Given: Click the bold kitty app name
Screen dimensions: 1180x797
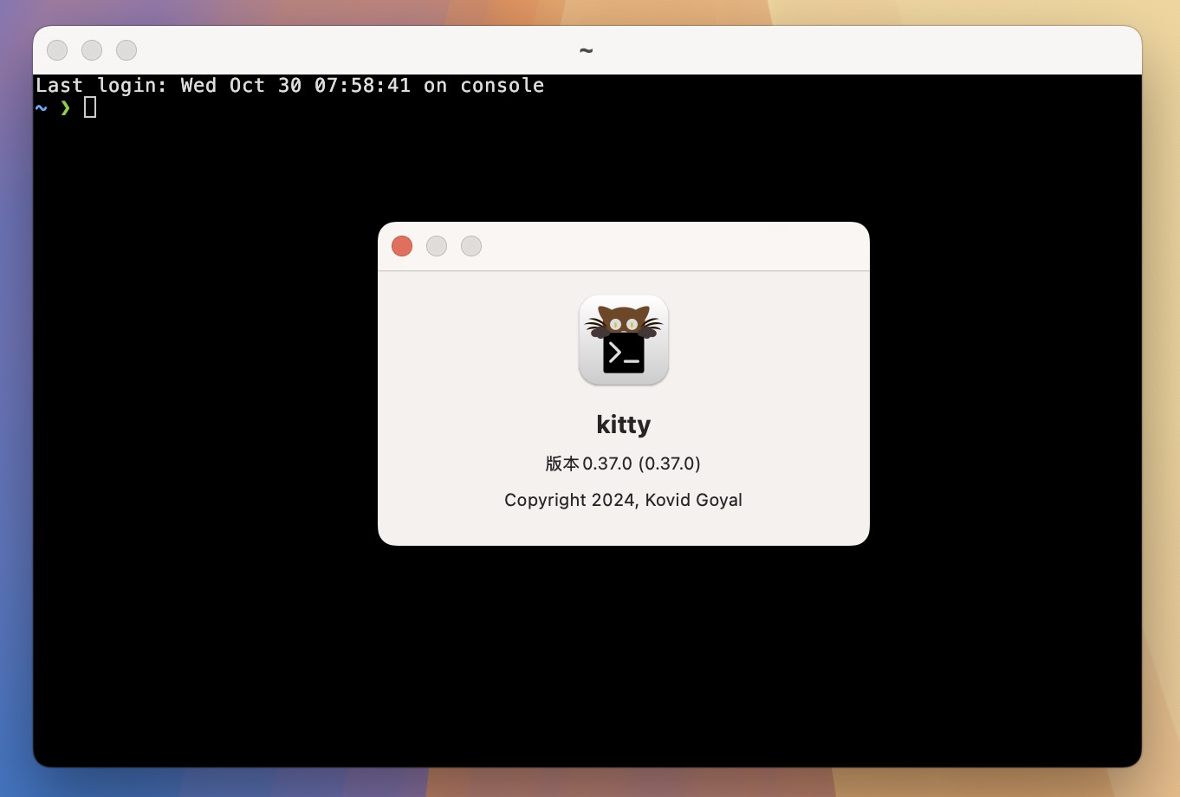Looking at the screenshot, I should (624, 424).
